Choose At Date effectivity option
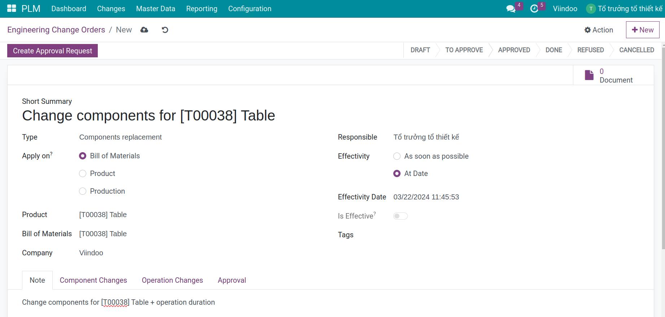665x317 pixels. click(397, 173)
